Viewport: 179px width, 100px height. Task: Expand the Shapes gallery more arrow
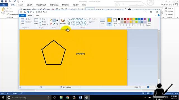pos(87,24)
